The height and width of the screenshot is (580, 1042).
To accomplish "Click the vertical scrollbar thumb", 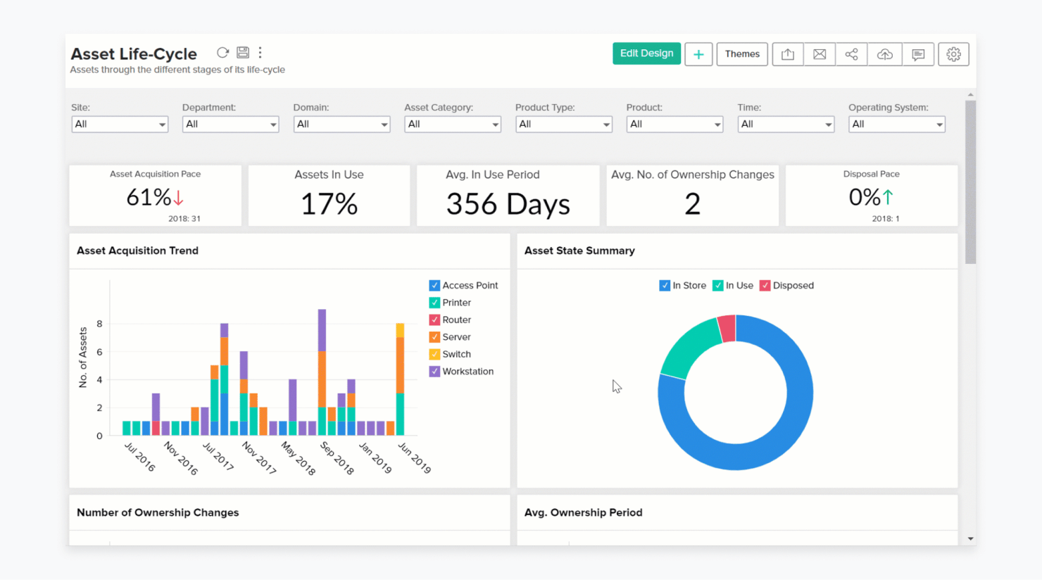I will pos(970,182).
